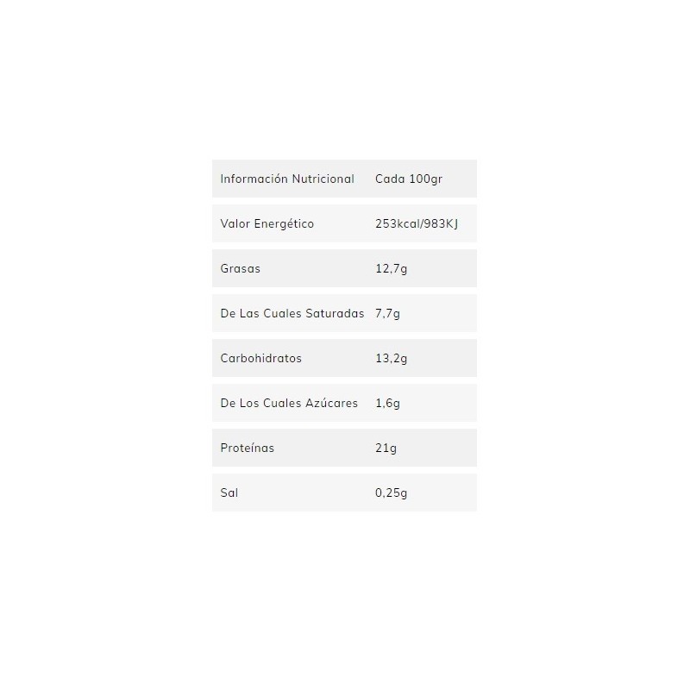690x690 pixels.
Task: Click the De Los Cuales Azúcares label
Action: point(289,403)
